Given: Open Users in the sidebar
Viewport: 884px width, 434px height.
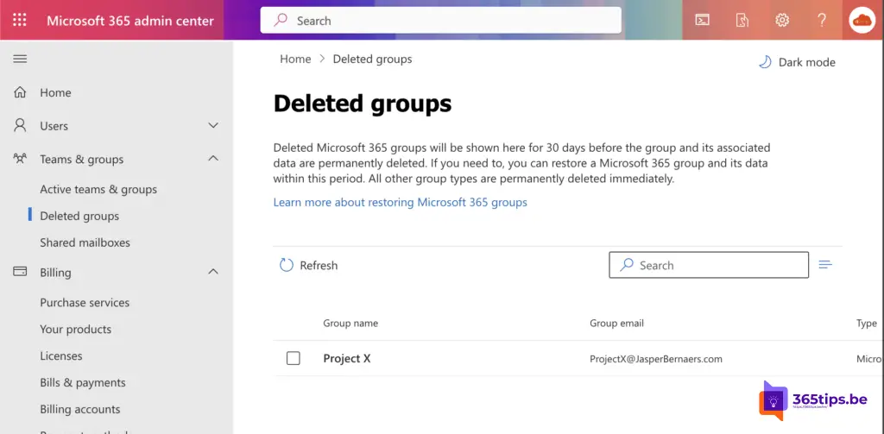Looking at the screenshot, I should tap(54, 126).
